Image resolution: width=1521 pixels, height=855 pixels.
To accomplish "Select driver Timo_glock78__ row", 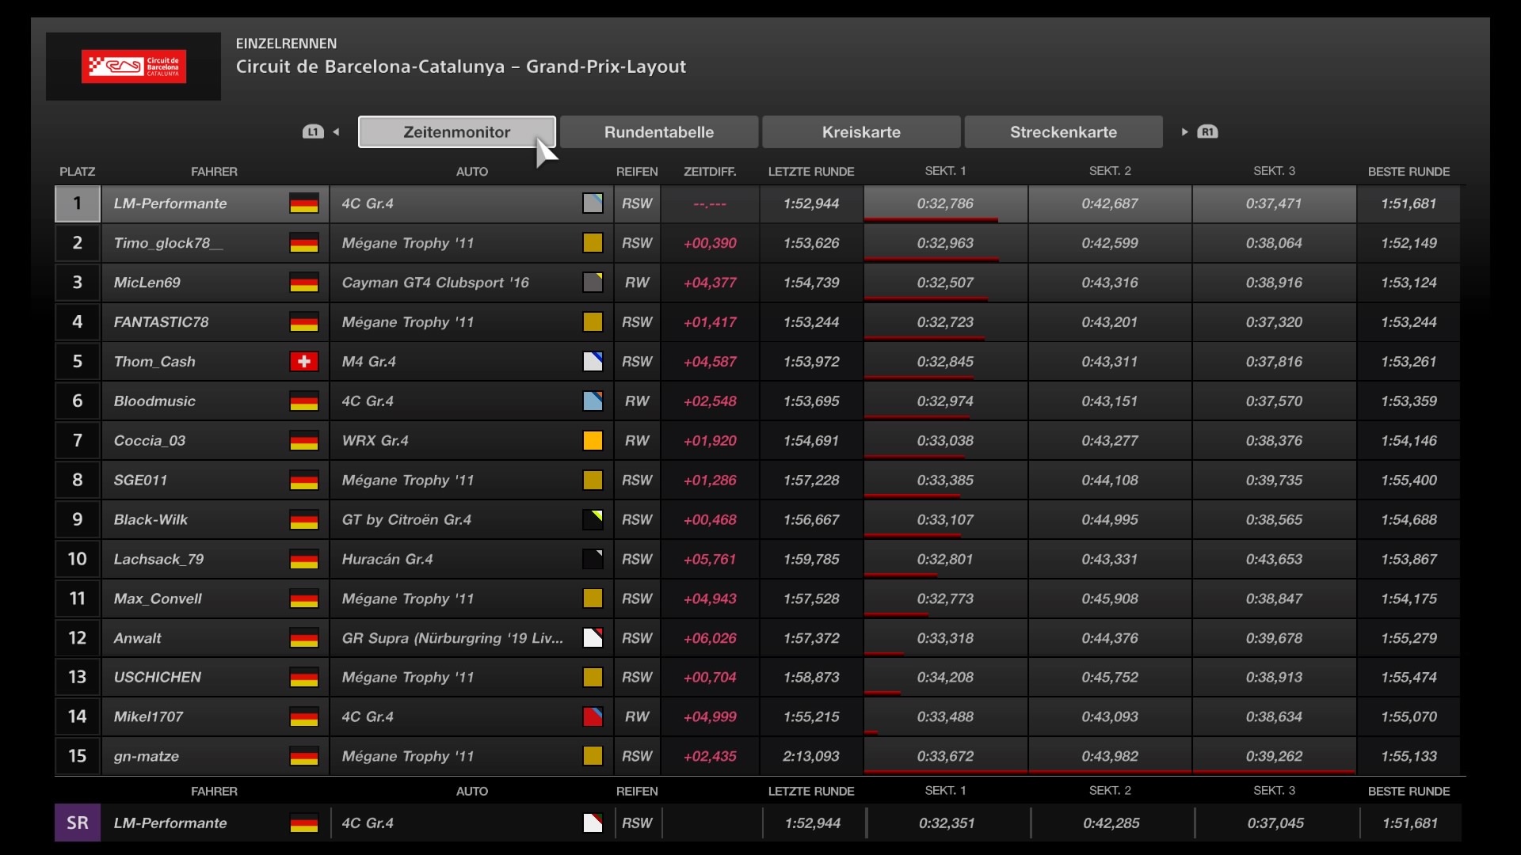I will 168,243.
